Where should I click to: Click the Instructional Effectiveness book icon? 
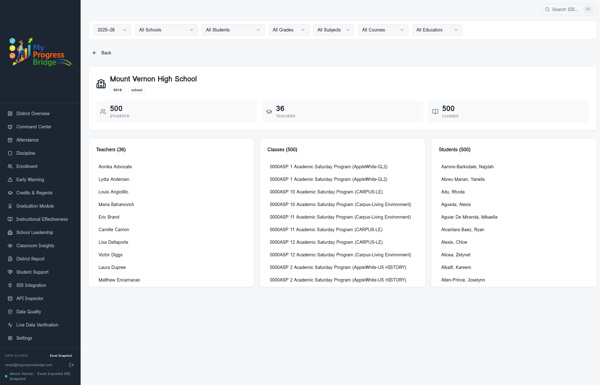[10, 219]
